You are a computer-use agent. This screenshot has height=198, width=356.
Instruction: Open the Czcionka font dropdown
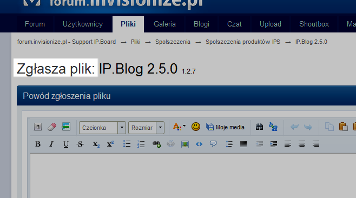tap(102, 128)
